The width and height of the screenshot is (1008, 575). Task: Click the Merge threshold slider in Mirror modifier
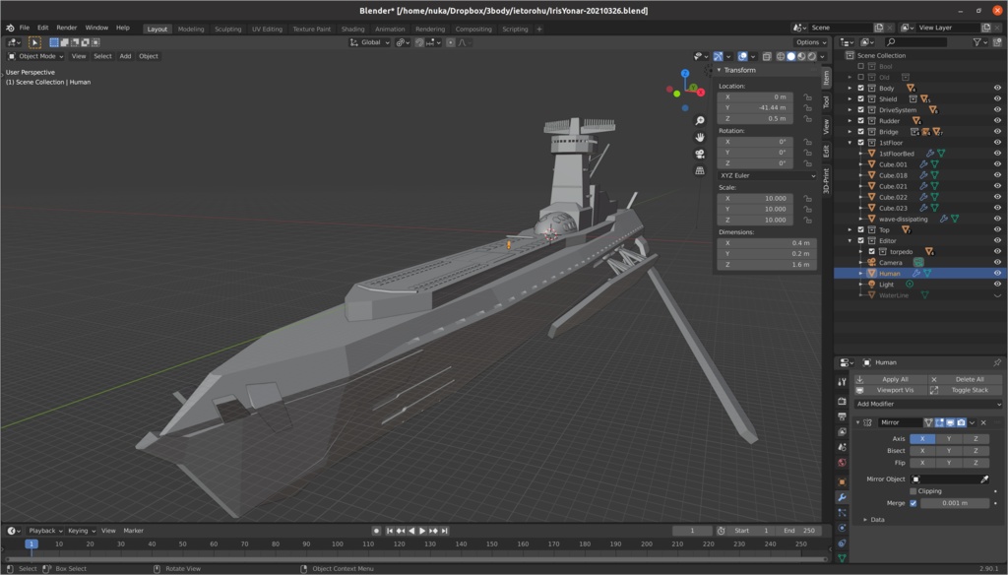click(955, 503)
